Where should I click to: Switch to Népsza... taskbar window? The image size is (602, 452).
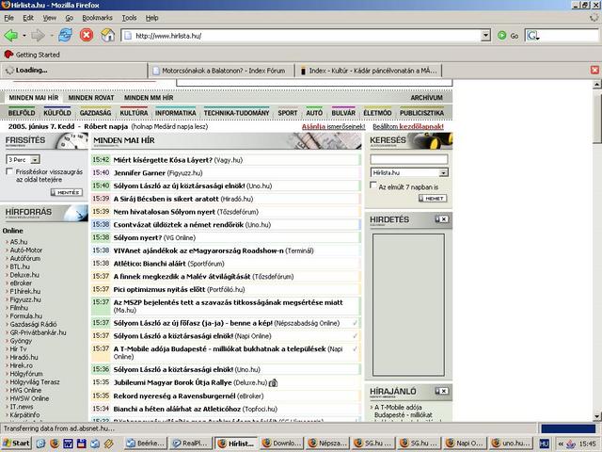click(328, 444)
